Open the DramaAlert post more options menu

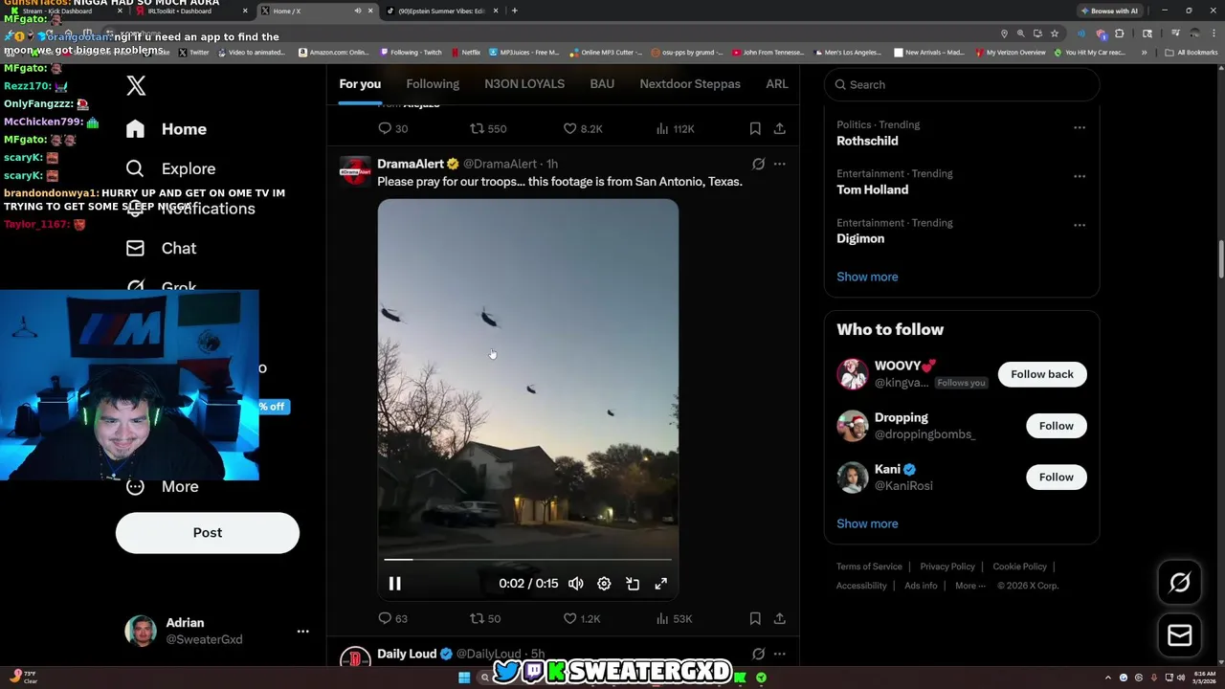pos(779,164)
